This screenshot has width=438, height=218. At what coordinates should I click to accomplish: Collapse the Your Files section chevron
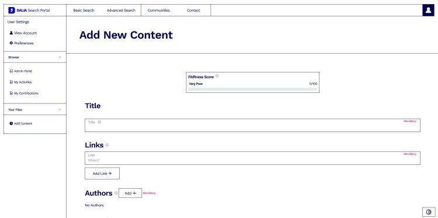(x=60, y=109)
